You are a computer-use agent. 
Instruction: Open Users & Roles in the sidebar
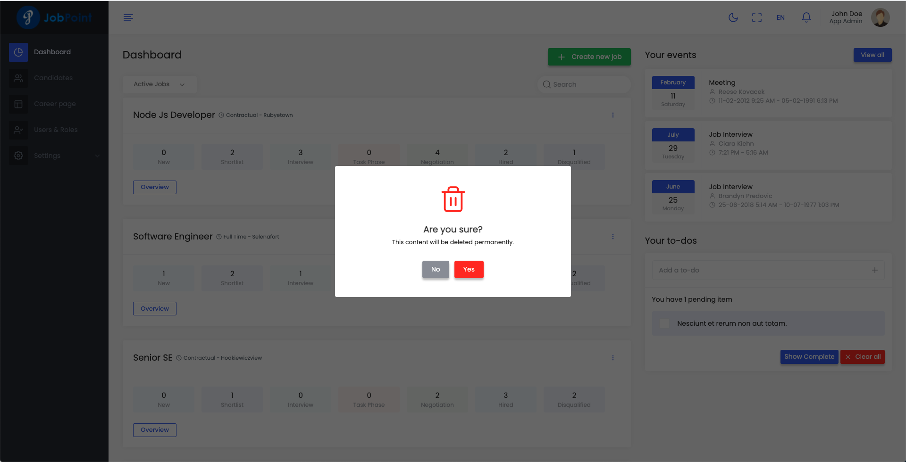(x=55, y=130)
